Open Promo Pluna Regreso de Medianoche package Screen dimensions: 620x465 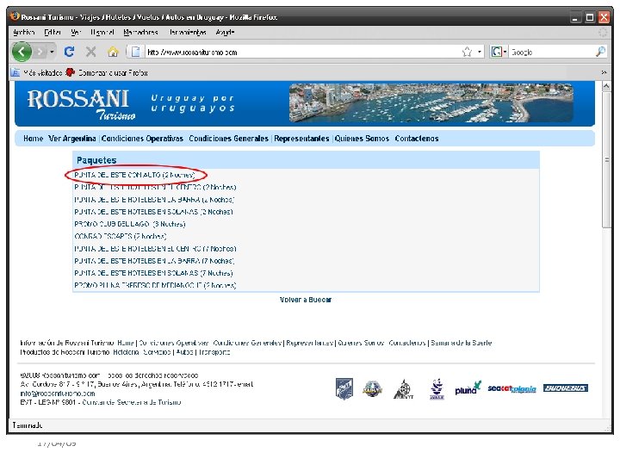(155, 285)
